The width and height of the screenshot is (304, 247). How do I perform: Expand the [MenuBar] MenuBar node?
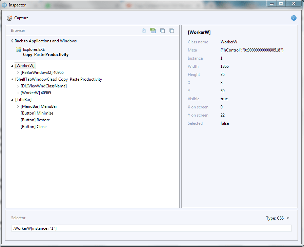(18, 106)
